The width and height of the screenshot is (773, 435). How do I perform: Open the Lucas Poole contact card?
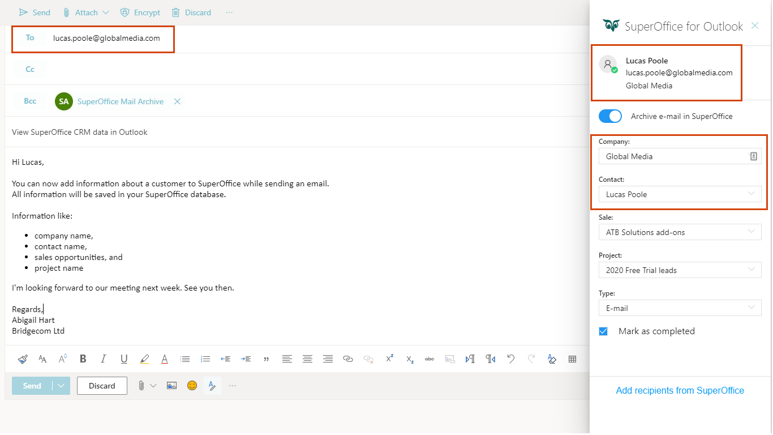click(x=667, y=73)
